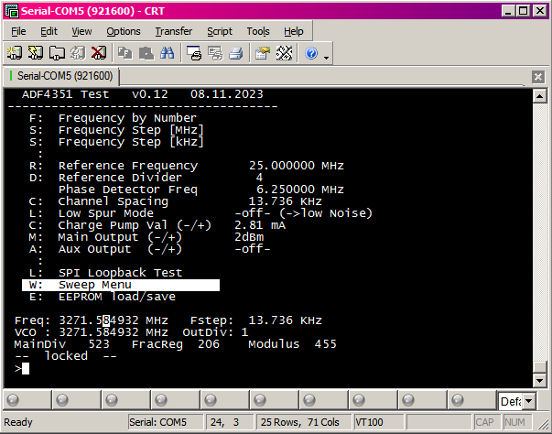Image resolution: width=552 pixels, height=434 pixels.
Task: Click the 'FracReg 206' value
Action: click(x=176, y=344)
